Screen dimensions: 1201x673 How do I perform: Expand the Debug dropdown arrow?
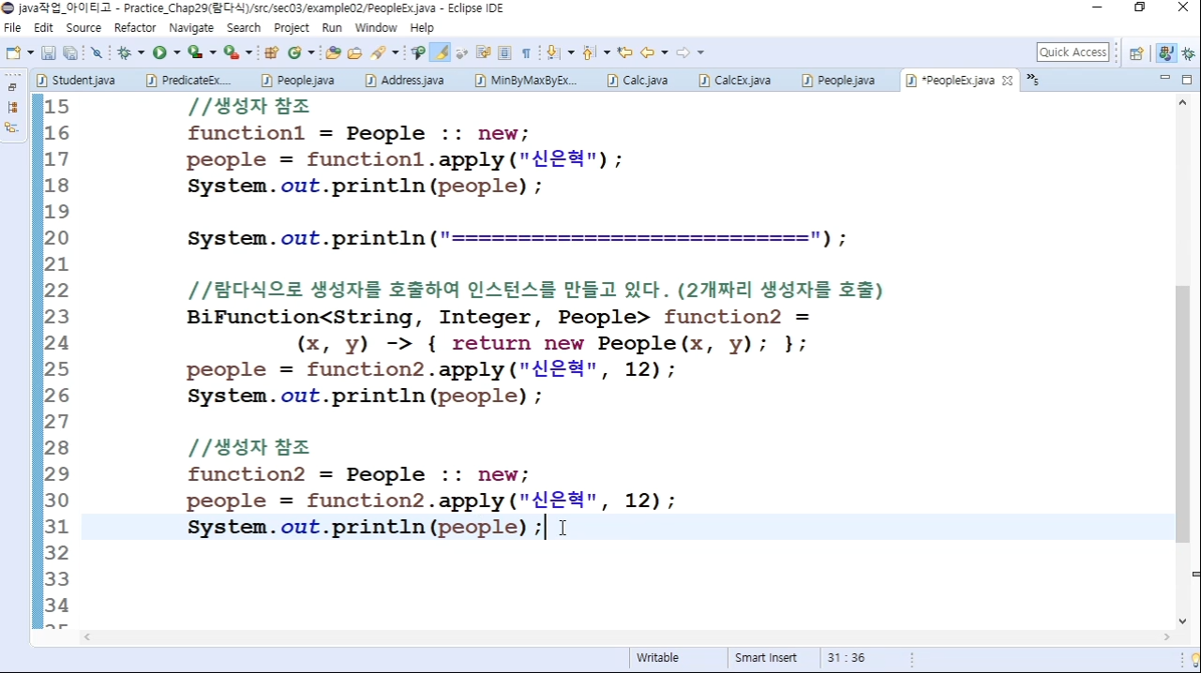click(x=140, y=52)
